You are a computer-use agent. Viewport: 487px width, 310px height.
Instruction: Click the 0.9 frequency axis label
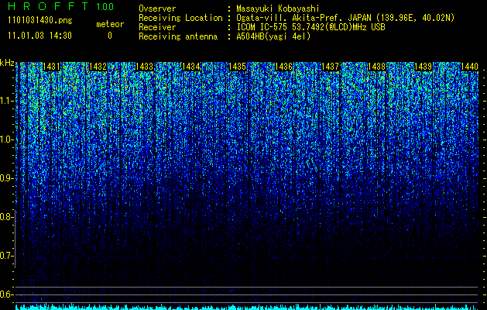(x=7, y=178)
